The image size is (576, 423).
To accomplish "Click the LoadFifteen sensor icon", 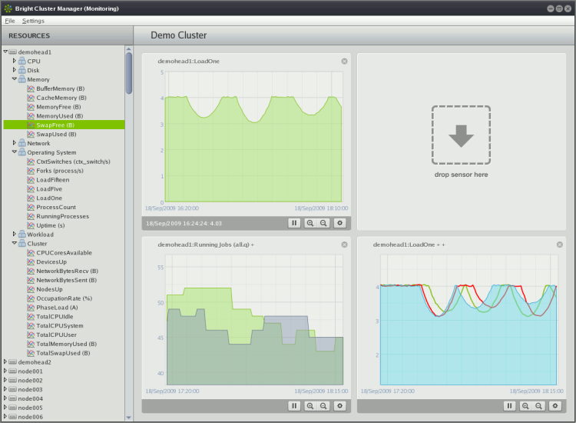I will [x=31, y=180].
